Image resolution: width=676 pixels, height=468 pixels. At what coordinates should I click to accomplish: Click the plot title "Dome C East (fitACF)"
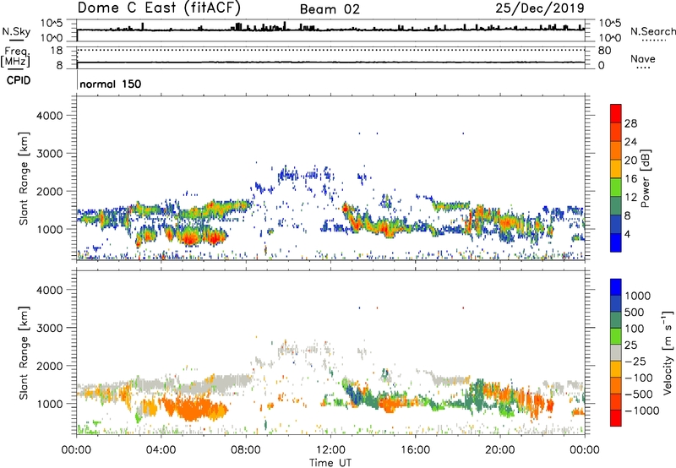[x=159, y=8]
